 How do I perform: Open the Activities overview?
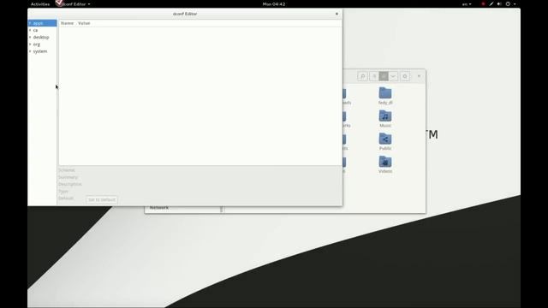coord(40,4)
